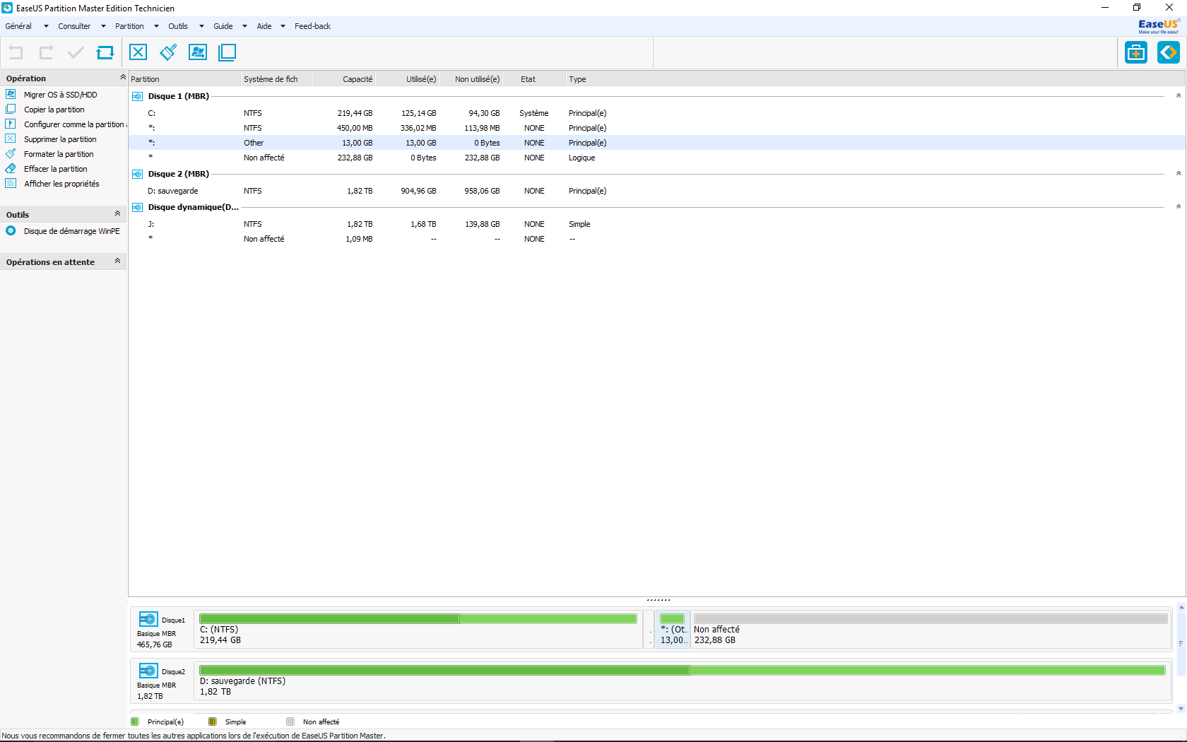Select the *: (Ot. 13,00 block in disk map
This screenshot has width=1187, height=742.
(x=673, y=629)
